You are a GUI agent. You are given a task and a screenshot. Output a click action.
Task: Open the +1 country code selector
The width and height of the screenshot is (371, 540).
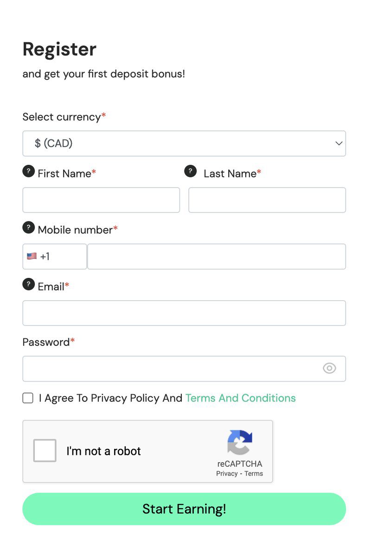pyautogui.click(x=54, y=257)
